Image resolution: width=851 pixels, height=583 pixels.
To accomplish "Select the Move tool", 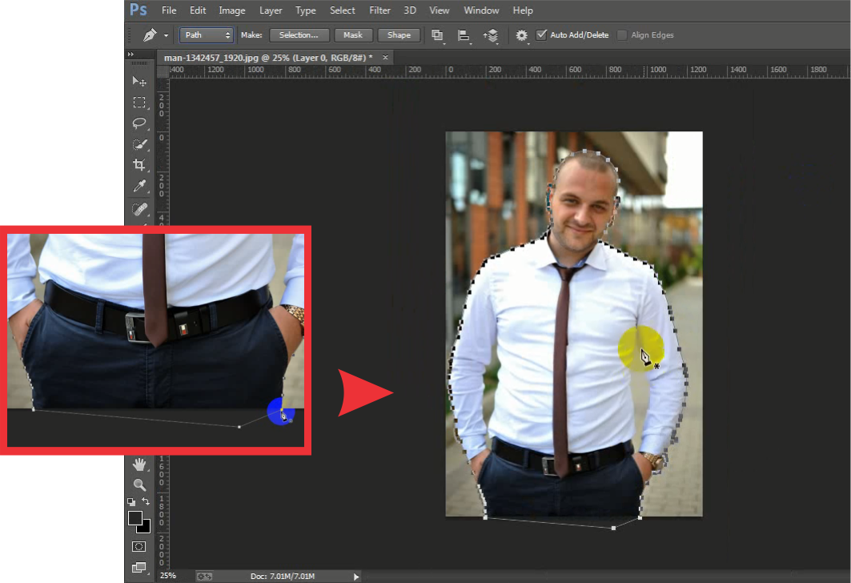I will click(139, 81).
